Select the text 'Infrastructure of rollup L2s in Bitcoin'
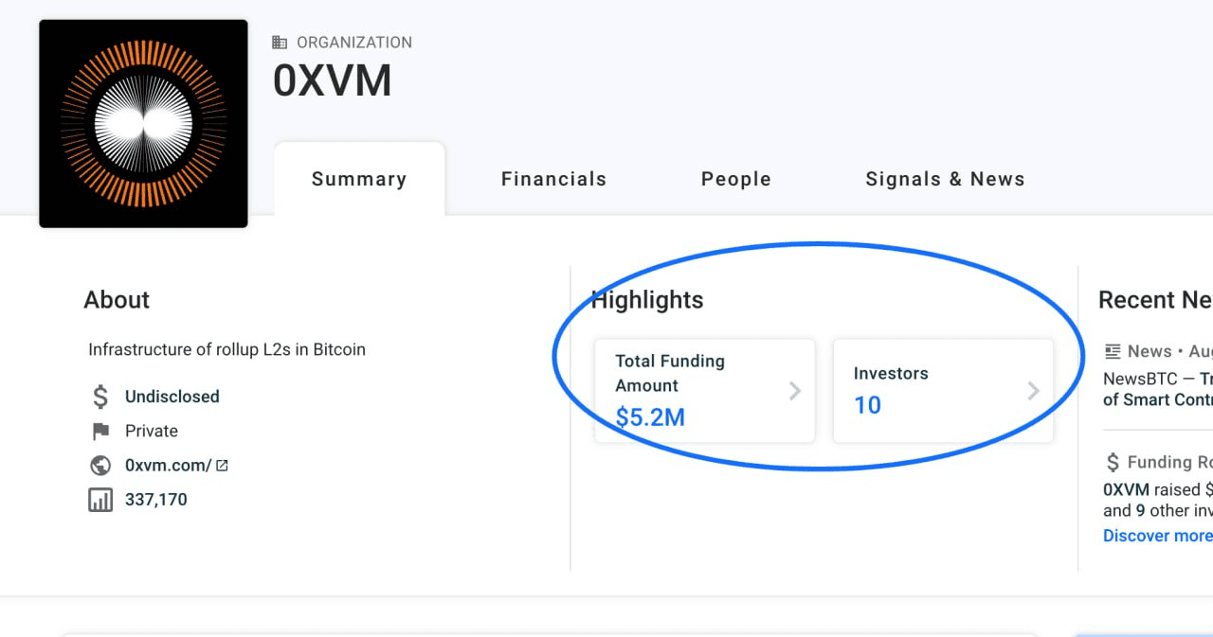The width and height of the screenshot is (1213, 637). click(226, 349)
